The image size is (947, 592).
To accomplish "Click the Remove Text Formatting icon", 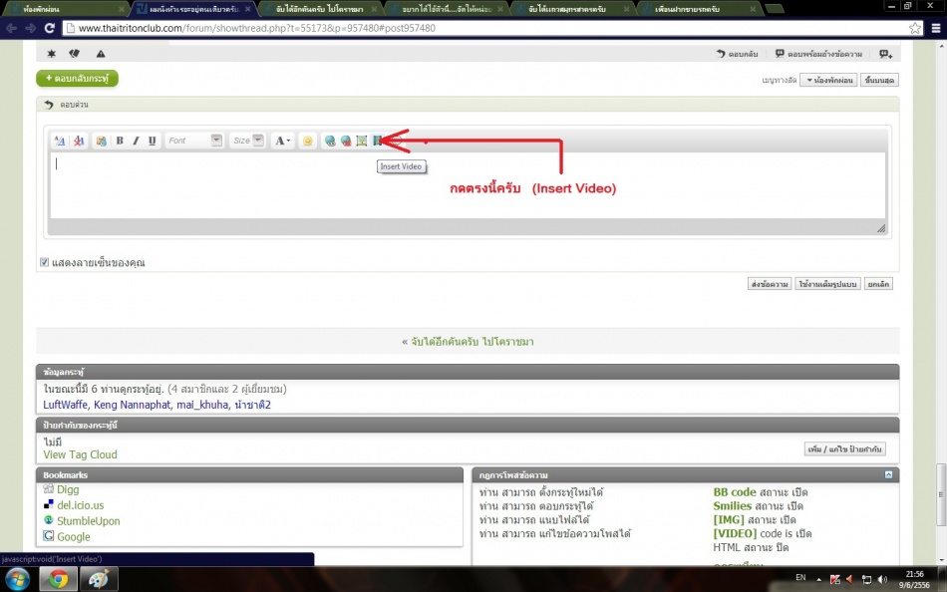I will pos(79,141).
